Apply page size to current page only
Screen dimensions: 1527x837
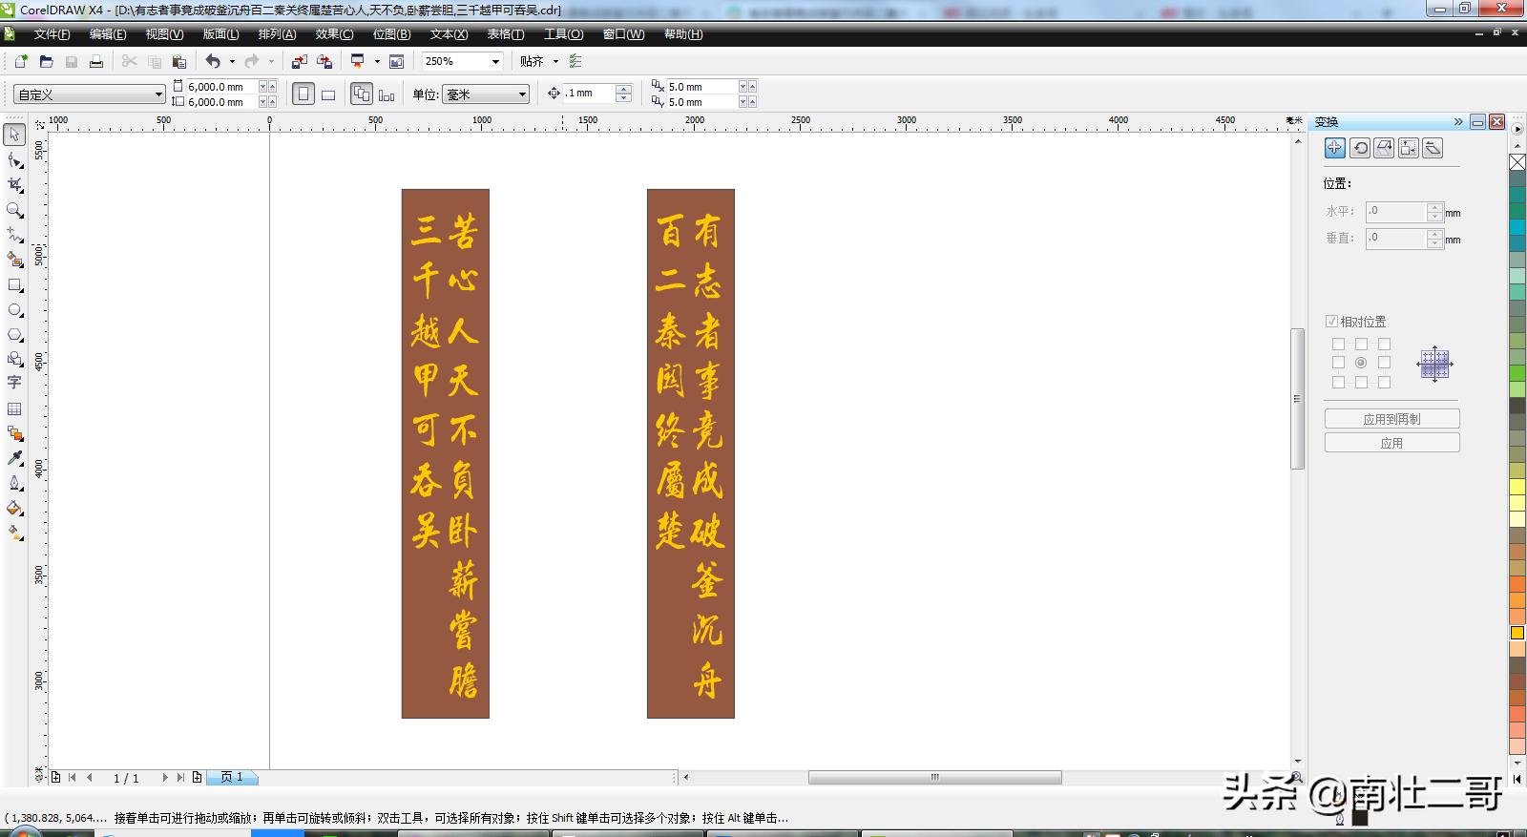387,94
